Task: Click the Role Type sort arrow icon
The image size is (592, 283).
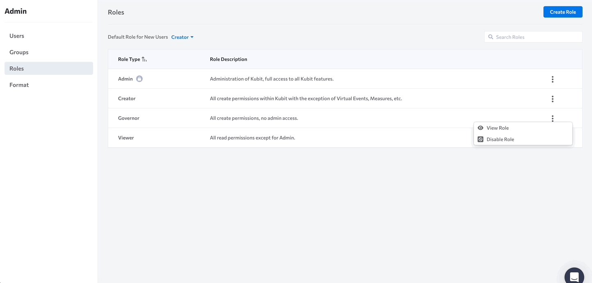Action: (x=144, y=59)
